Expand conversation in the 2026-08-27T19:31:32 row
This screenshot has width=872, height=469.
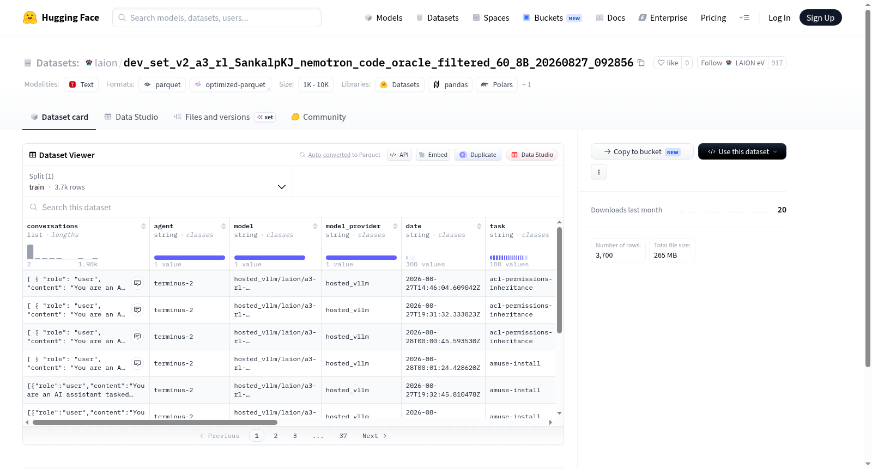point(137,310)
